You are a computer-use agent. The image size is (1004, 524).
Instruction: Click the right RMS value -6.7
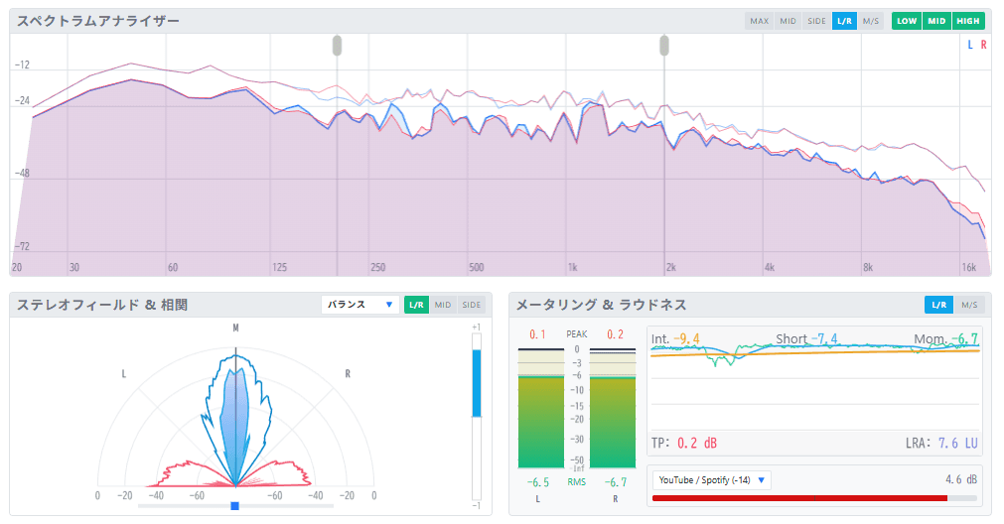616,482
